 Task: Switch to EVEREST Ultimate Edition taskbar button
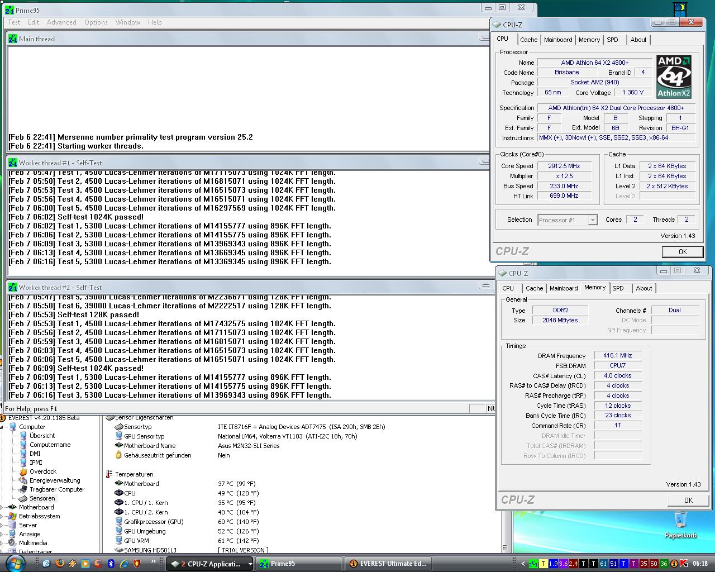(387, 564)
